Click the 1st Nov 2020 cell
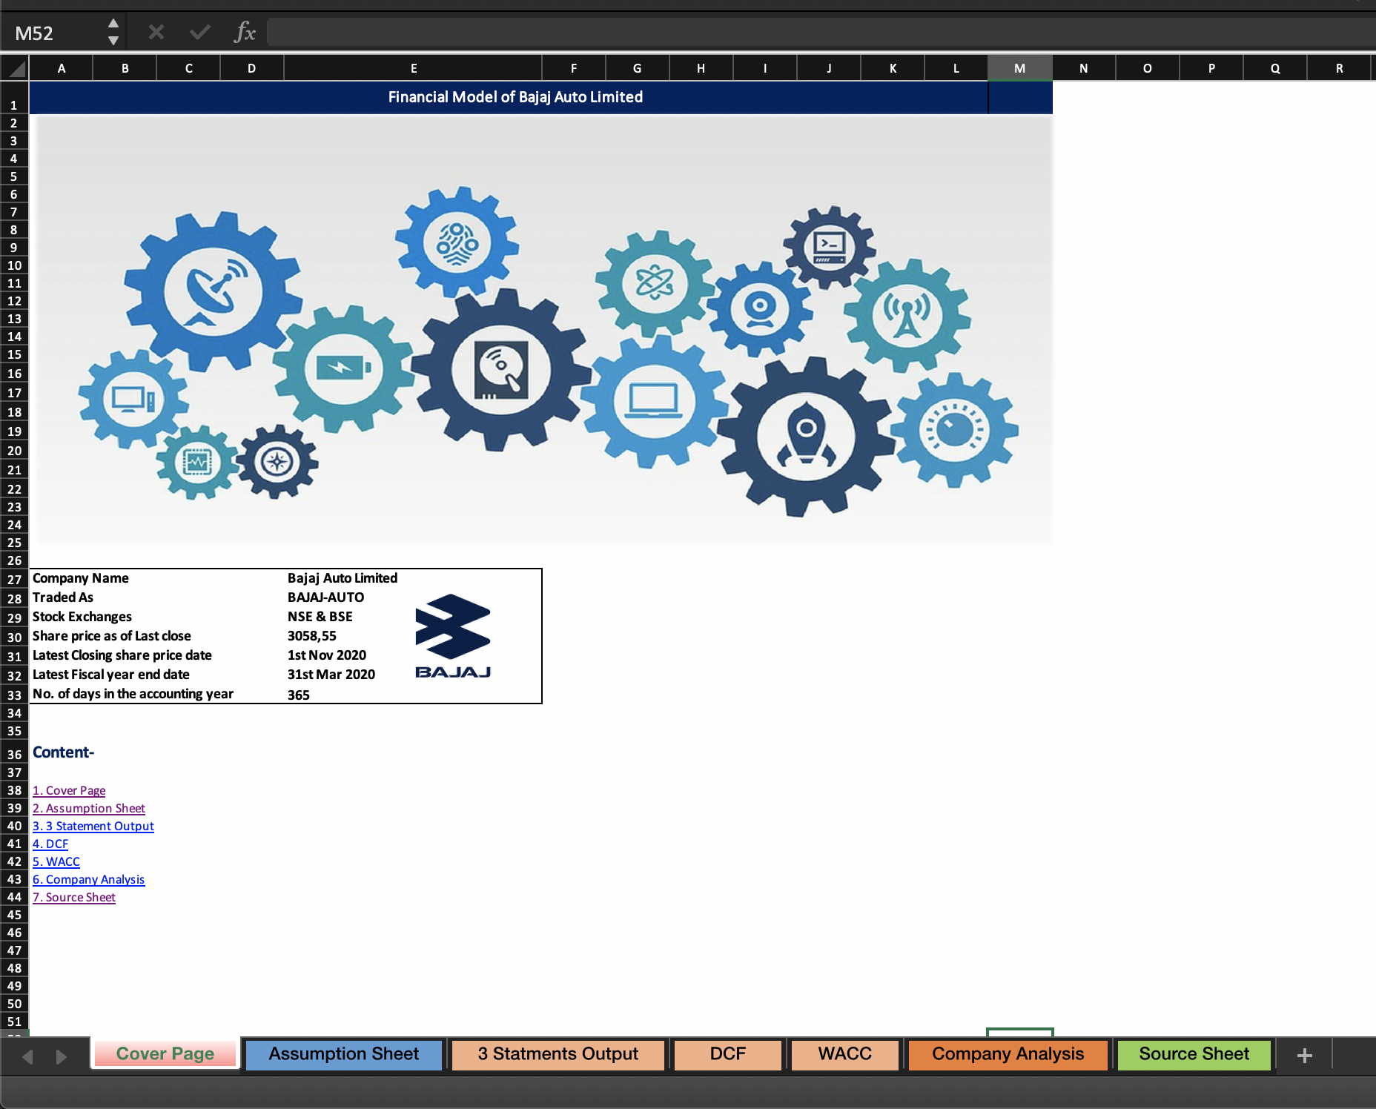This screenshot has height=1109, width=1376. (327, 655)
